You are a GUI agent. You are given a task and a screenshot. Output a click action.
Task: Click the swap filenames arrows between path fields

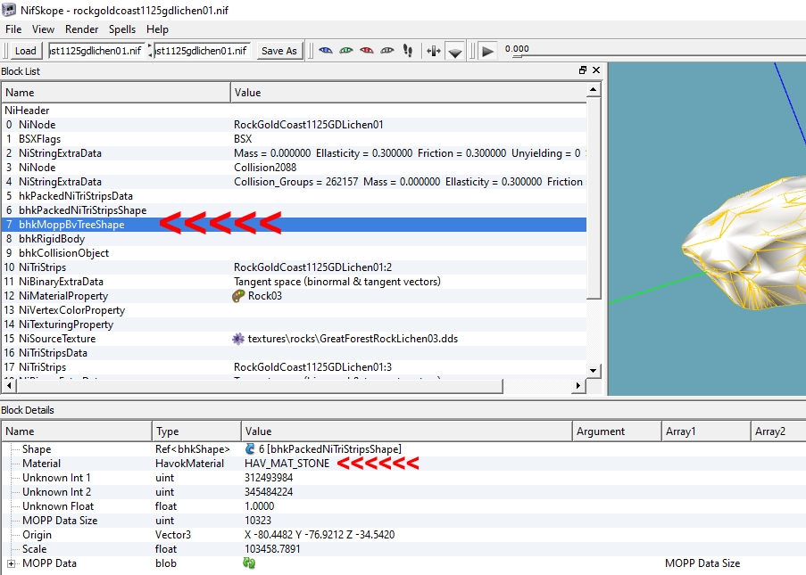pyautogui.click(x=150, y=50)
